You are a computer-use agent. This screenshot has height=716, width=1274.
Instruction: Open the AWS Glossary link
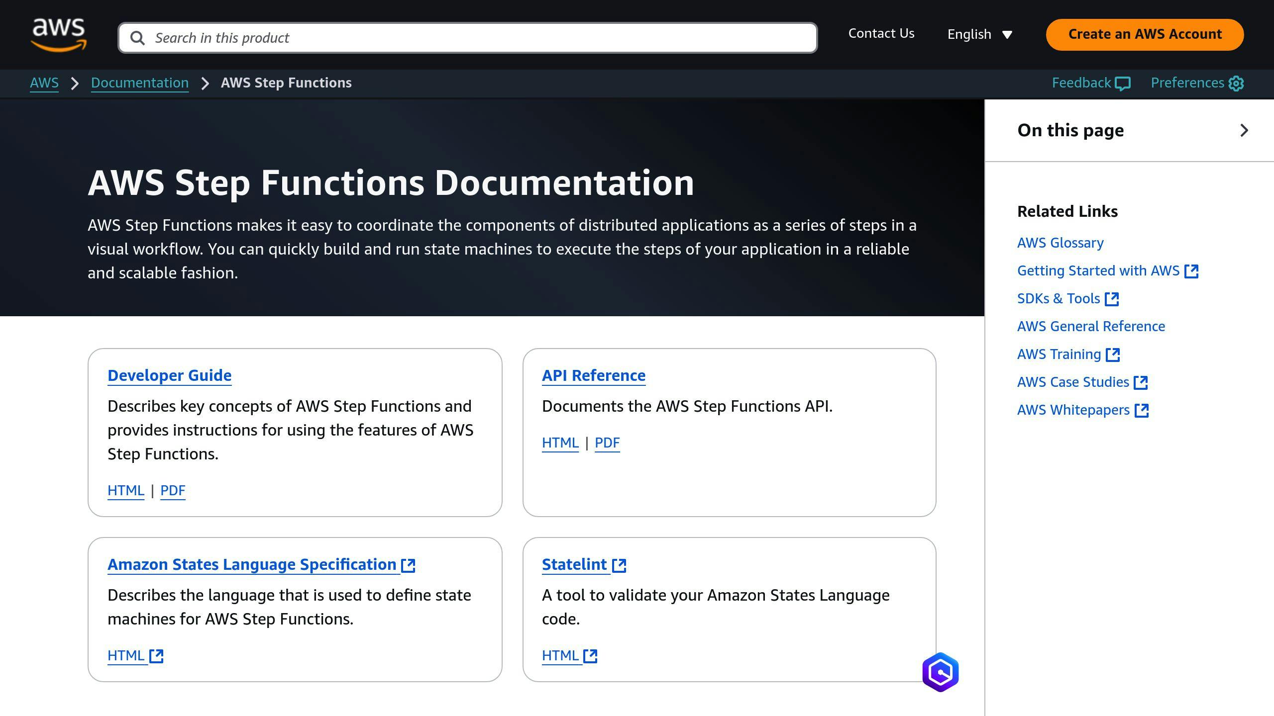[1061, 243]
